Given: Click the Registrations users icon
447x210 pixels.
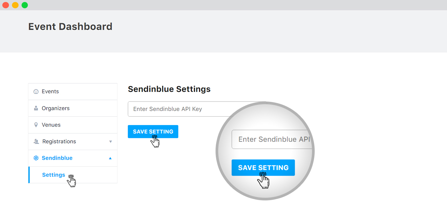Looking at the screenshot, I should [x=36, y=142].
